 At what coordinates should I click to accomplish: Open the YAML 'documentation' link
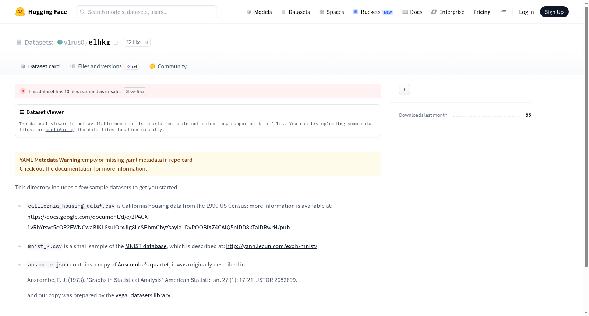74,169
